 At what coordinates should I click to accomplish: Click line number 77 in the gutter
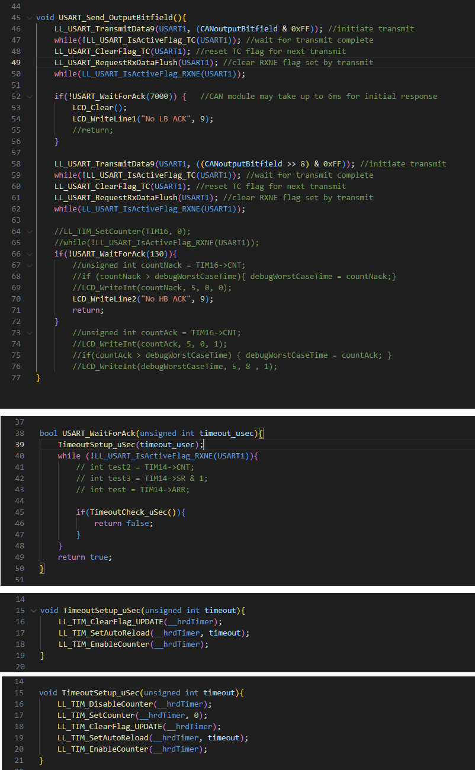(16, 378)
